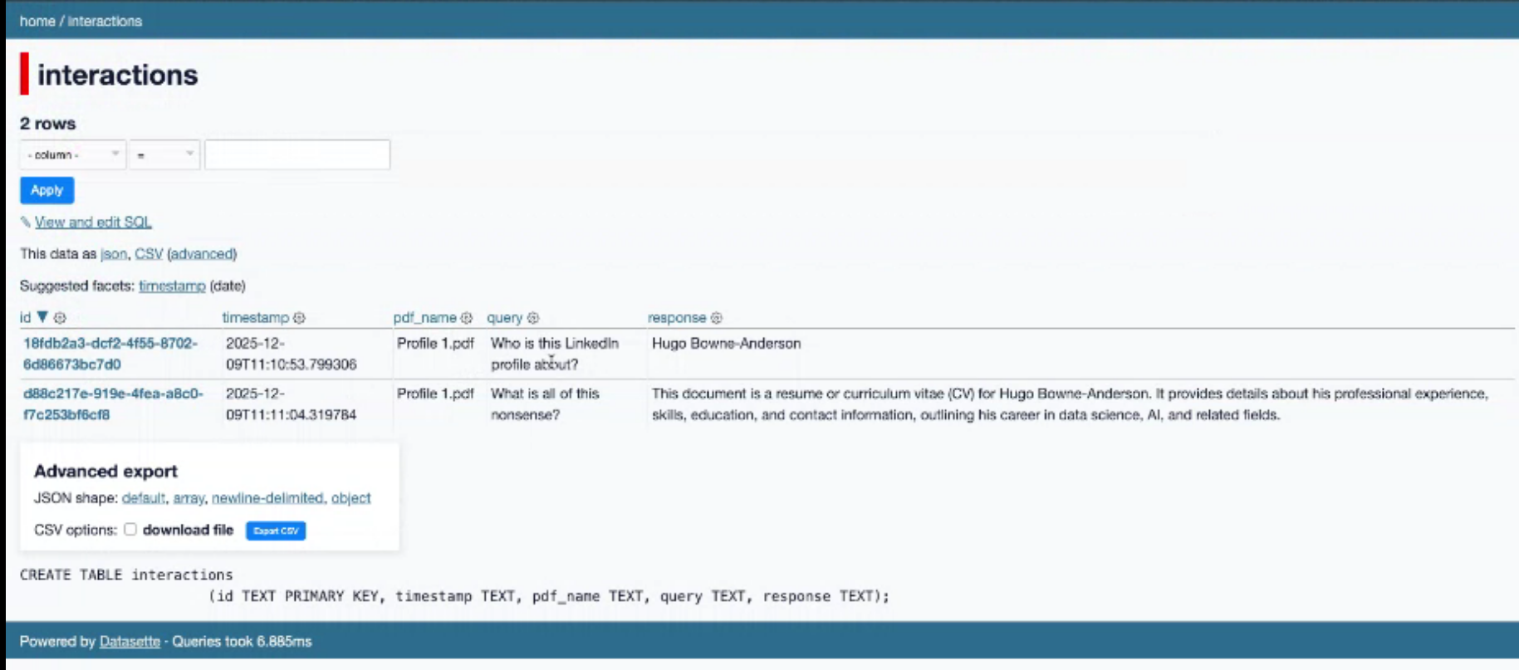Open the query column cog menu
Viewport: 1519px width, 670px height.
(533, 318)
